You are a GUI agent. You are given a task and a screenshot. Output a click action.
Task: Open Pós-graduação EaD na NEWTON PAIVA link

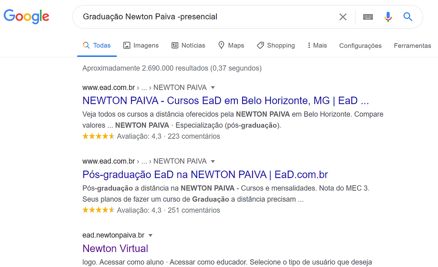click(x=205, y=175)
